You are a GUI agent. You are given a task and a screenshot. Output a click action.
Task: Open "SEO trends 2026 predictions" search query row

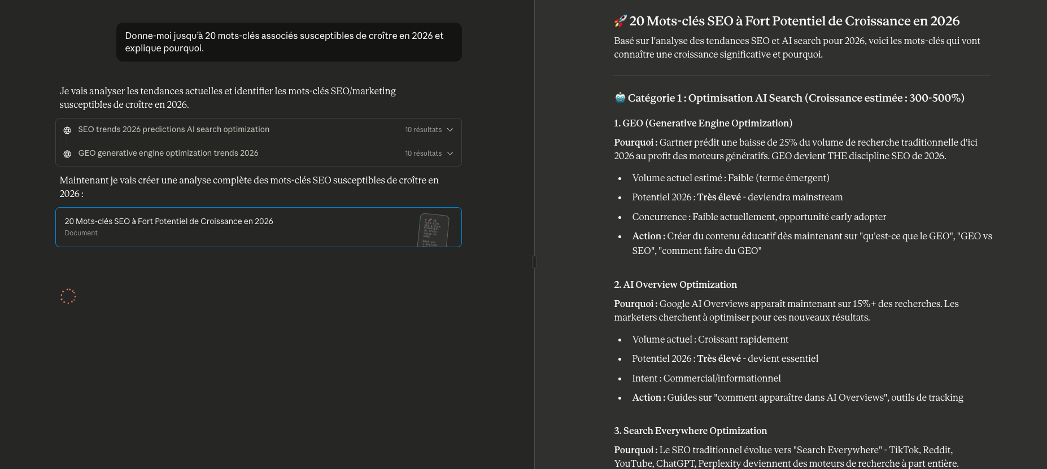(174, 130)
